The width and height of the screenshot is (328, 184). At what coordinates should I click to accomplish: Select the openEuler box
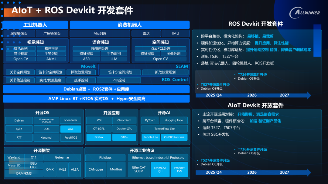tap(71, 120)
